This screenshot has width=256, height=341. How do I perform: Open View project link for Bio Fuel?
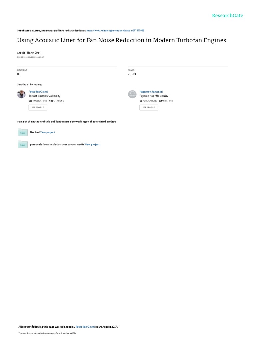tap(47, 132)
